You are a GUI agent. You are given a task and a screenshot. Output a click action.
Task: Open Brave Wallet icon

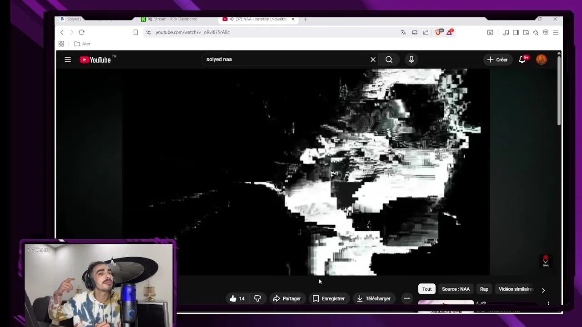(526, 32)
